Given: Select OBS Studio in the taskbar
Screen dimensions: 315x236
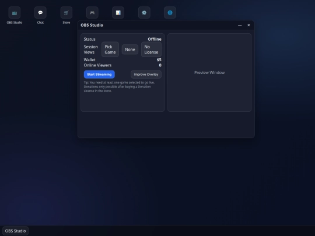Looking at the screenshot, I should (x=16, y=231).
